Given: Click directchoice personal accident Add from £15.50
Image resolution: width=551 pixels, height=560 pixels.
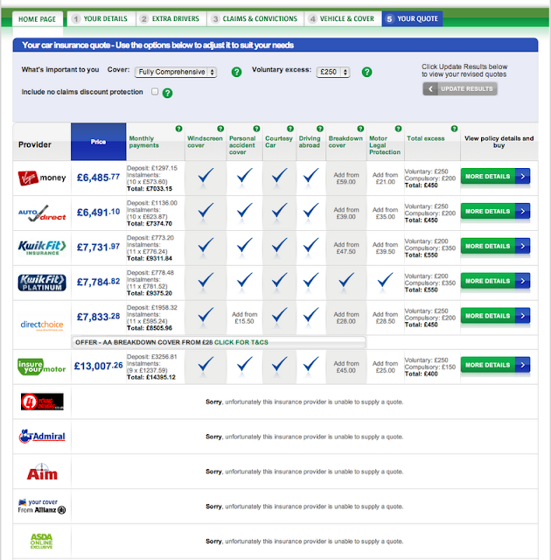Looking at the screenshot, I should pyautogui.click(x=245, y=318).
